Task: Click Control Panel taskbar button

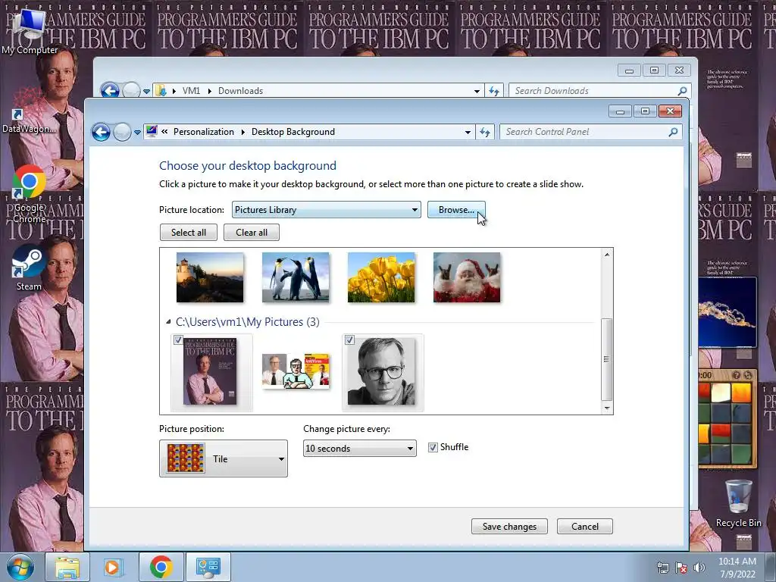Action: pyautogui.click(x=208, y=567)
